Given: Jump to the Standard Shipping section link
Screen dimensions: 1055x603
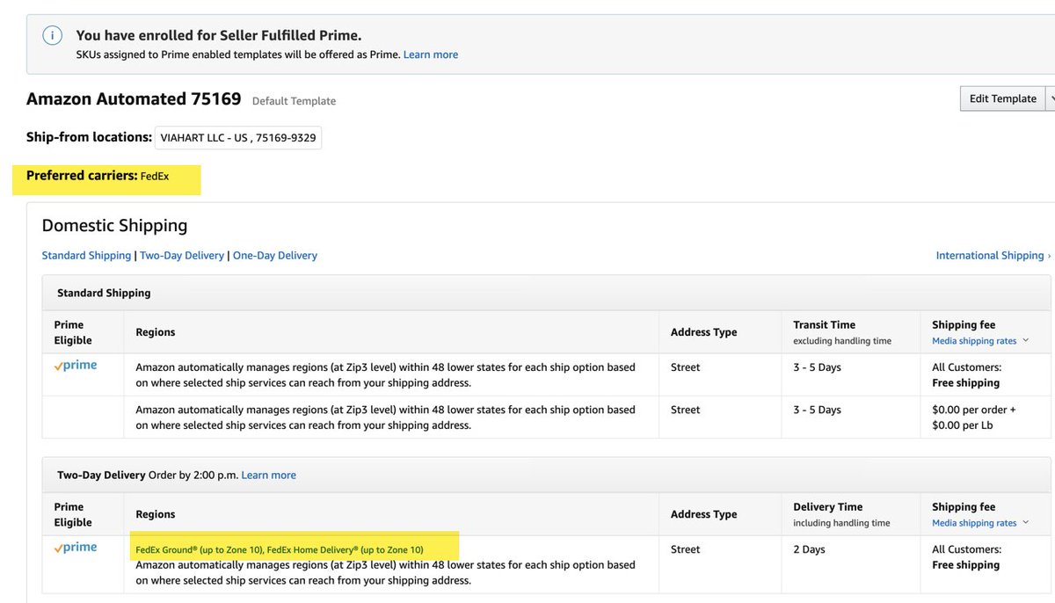Looking at the screenshot, I should tap(86, 256).
